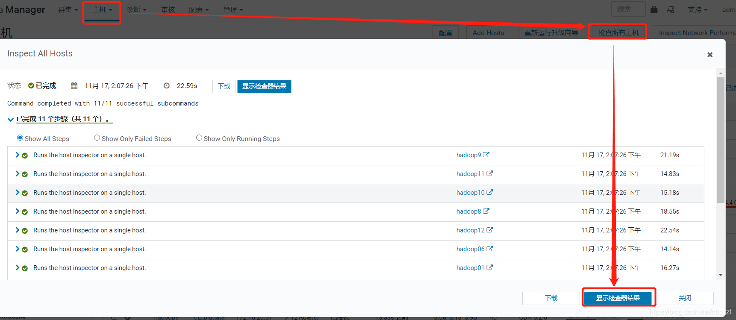Click the dialog scrollbar up arrow
Viewport: 736px width, 320px height.
(x=721, y=73)
